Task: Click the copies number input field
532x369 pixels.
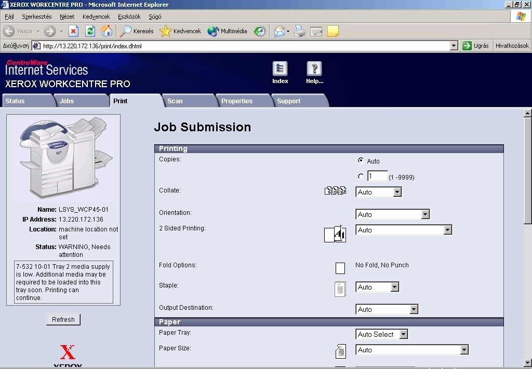Action: click(x=377, y=176)
